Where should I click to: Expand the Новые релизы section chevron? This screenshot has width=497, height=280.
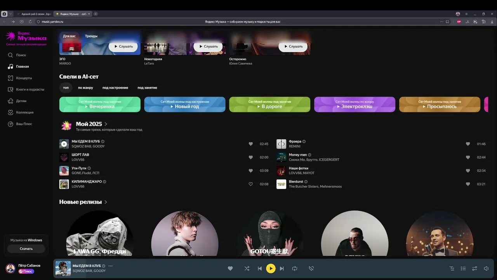click(106, 202)
